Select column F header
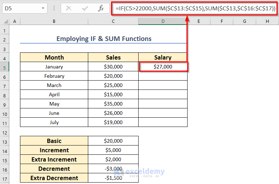The image size is (279, 184). pyautogui.click(x=222, y=21)
